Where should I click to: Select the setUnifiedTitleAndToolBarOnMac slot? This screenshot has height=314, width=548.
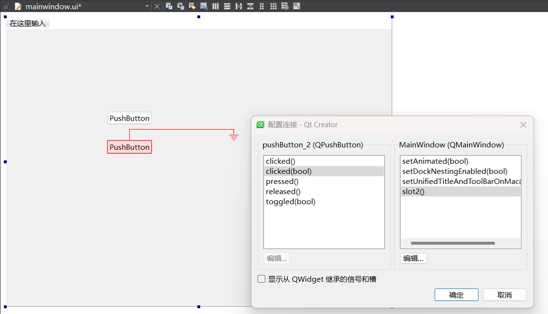tap(460, 182)
